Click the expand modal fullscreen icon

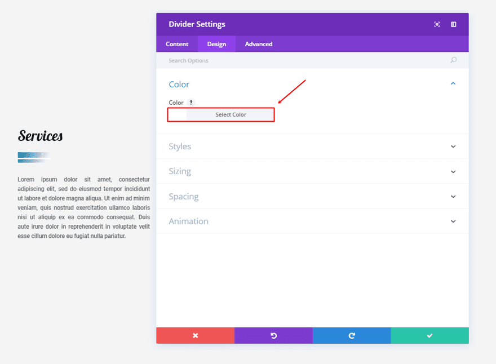coord(437,24)
